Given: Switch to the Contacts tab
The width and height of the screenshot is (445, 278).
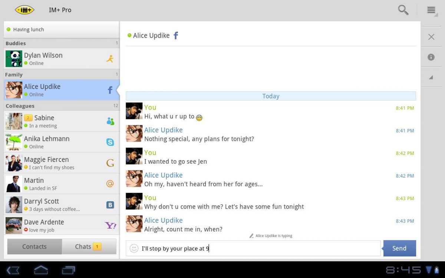Looking at the screenshot, I should coord(34,246).
